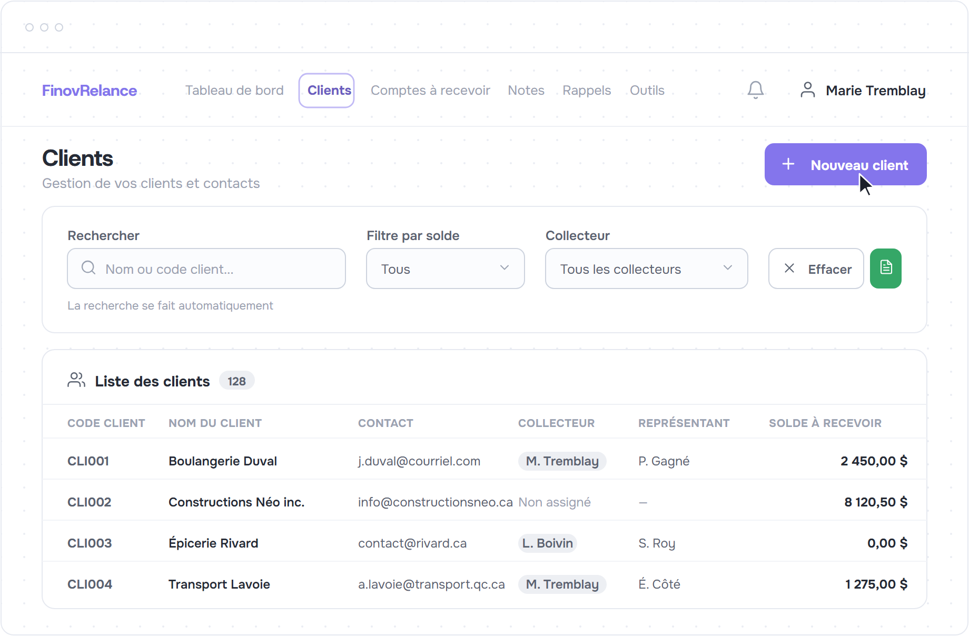The width and height of the screenshot is (969, 636).
Task: Open the Outils menu
Action: (x=647, y=91)
